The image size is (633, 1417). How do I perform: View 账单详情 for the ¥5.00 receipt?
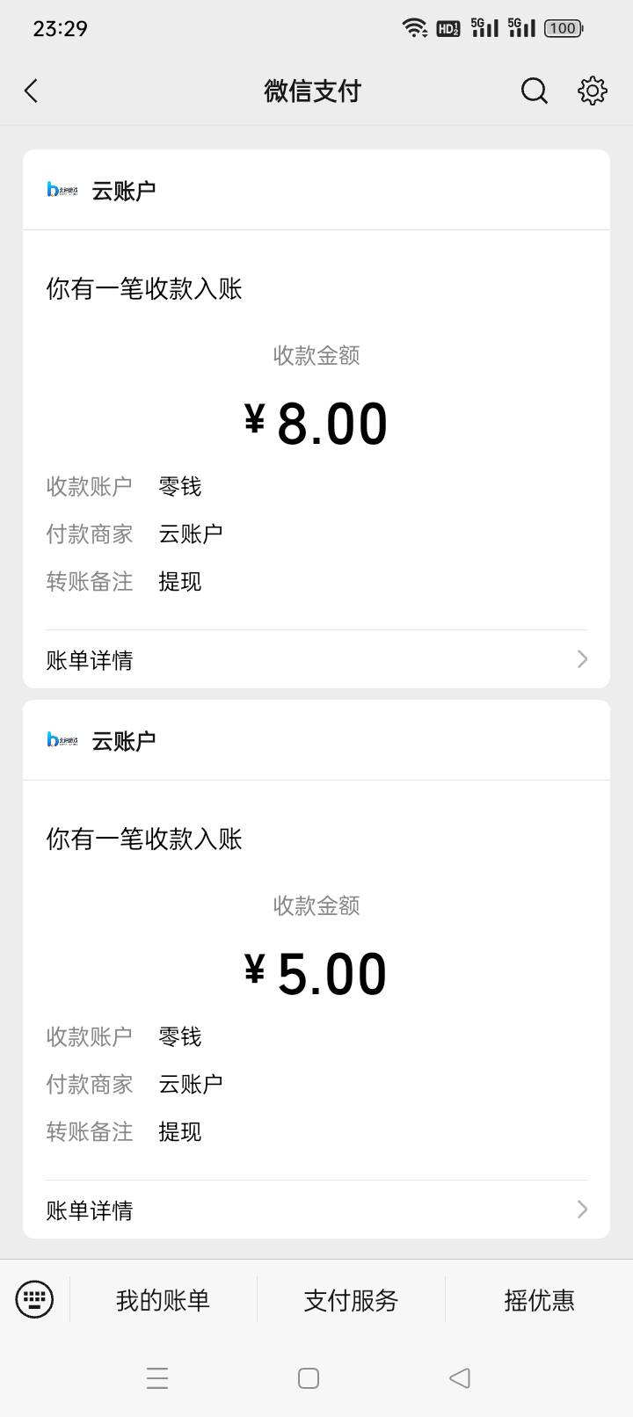click(x=90, y=1210)
